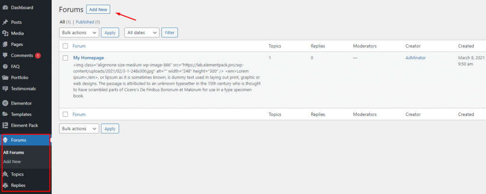Image resolution: width=486 pixels, height=194 pixels.
Task: Click the bottom Apply button
Action: pos(110,129)
